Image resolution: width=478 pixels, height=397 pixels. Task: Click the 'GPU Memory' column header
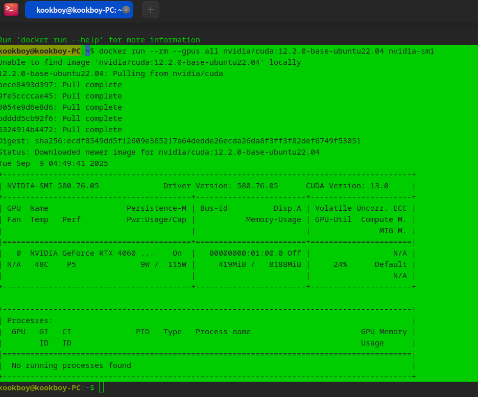(x=384, y=332)
